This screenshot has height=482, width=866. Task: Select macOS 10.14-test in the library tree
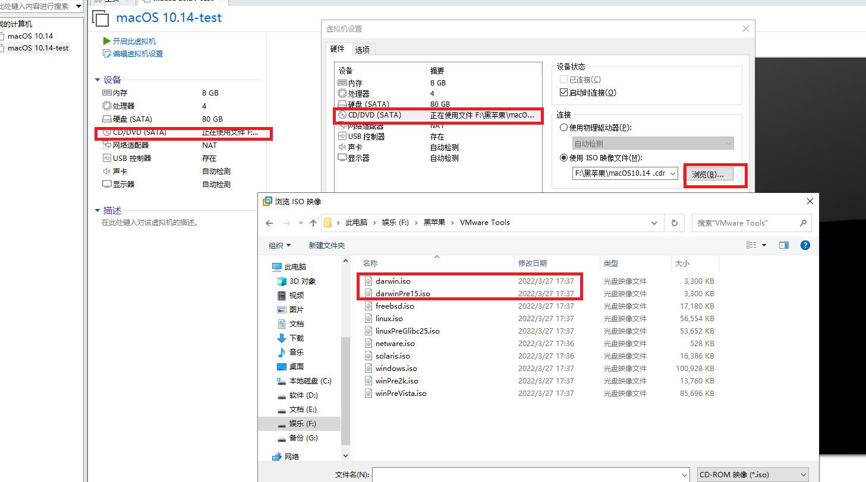(38, 48)
